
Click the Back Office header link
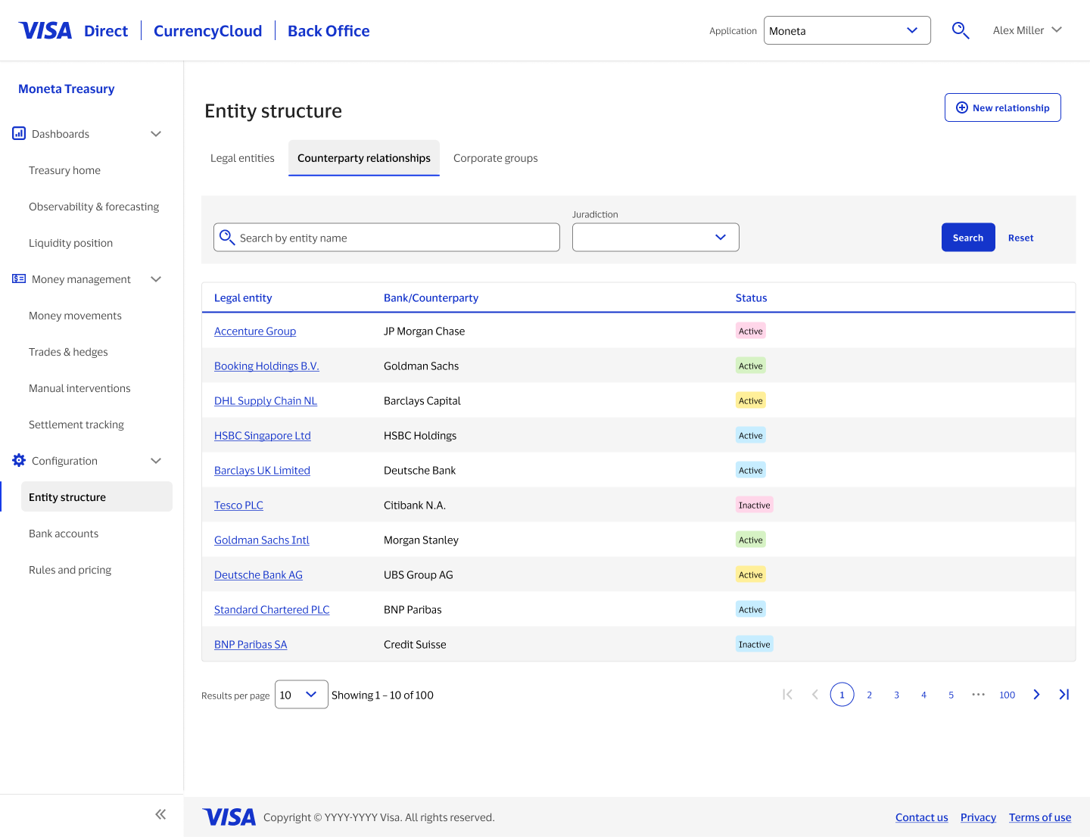coord(329,30)
